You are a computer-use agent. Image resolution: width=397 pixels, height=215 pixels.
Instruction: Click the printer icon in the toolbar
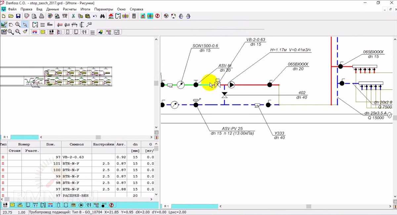point(42,16)
